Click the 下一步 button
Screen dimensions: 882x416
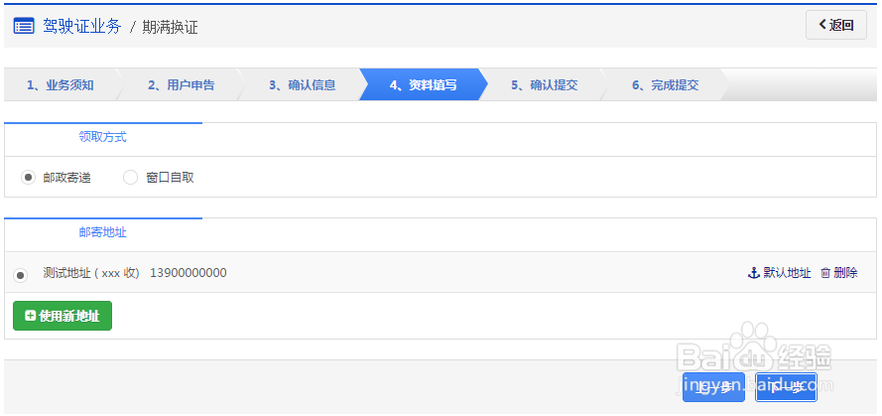click(x=786, y=387)
